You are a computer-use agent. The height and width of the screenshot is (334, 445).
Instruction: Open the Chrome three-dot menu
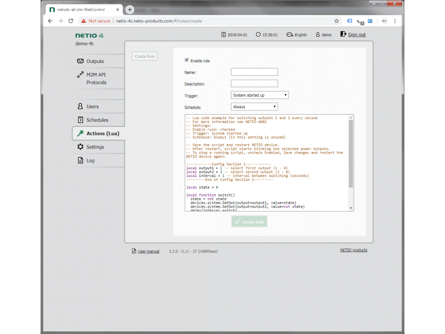click(395, 21)
